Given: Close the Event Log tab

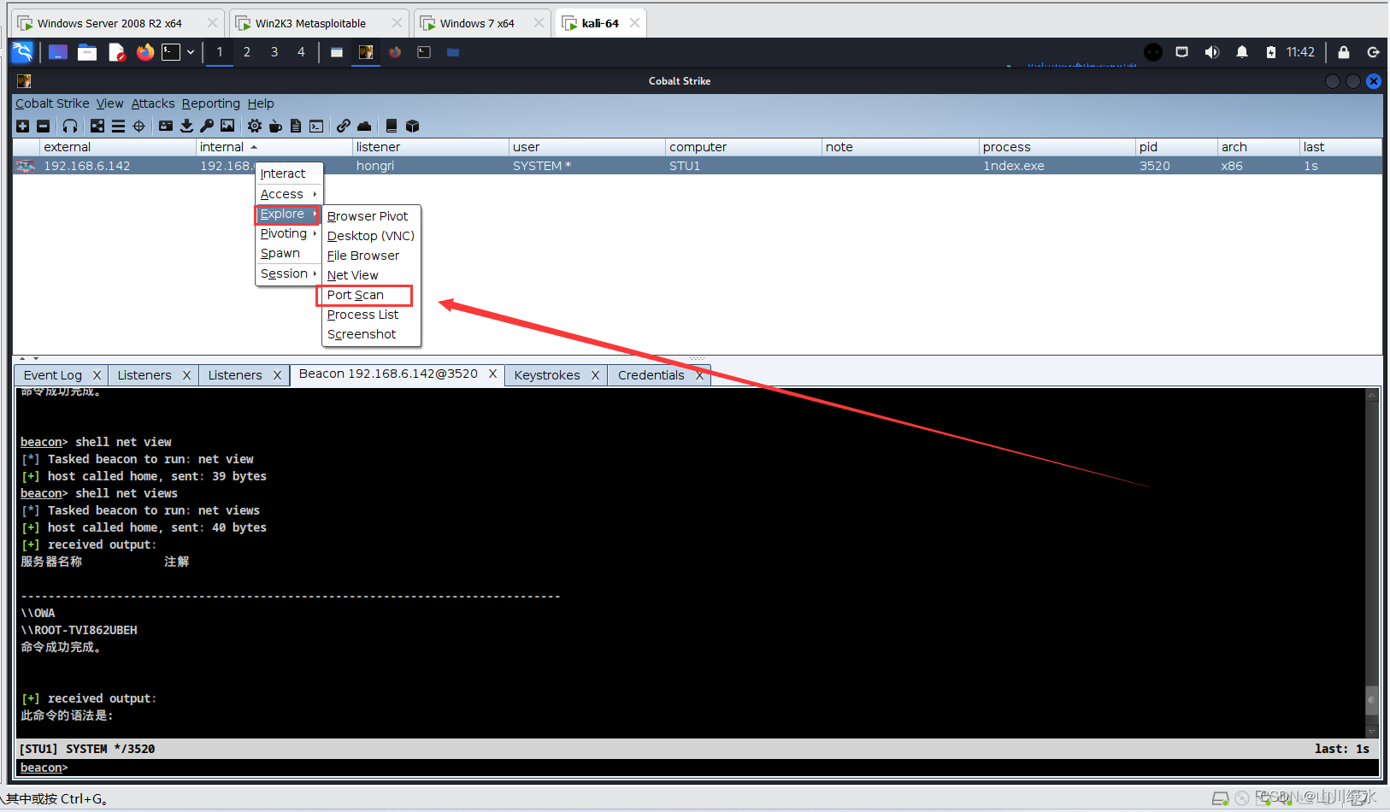Looking at the screenshot, I should pos(97,375).
